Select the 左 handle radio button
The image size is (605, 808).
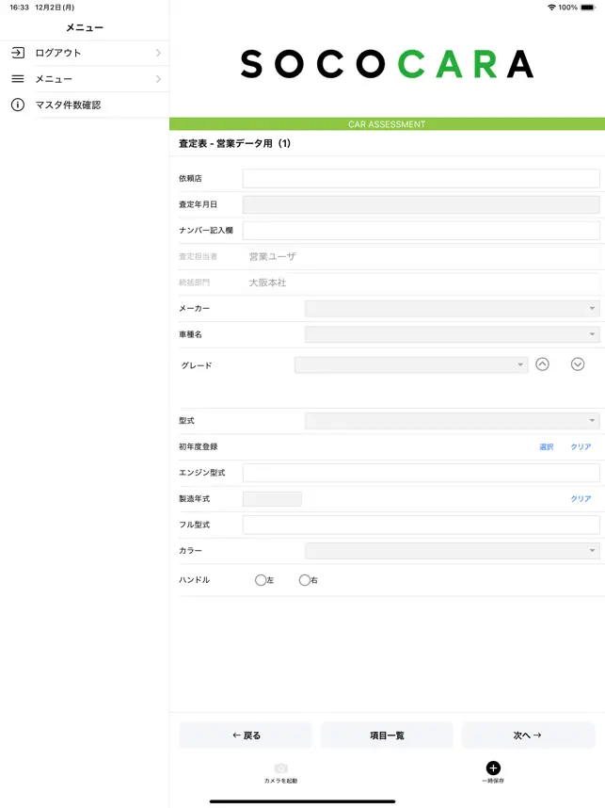[x=261, y=580]
